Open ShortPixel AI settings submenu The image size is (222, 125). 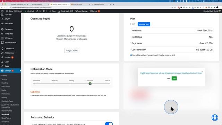click(6, 118)
